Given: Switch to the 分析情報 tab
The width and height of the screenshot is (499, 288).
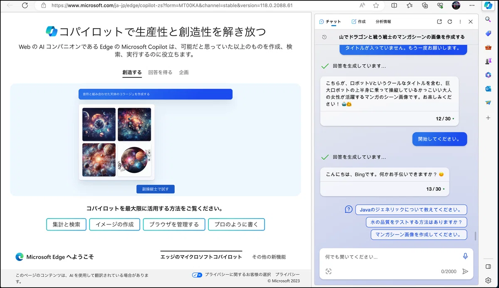Looking at the screenshot, I should point(383,22).
